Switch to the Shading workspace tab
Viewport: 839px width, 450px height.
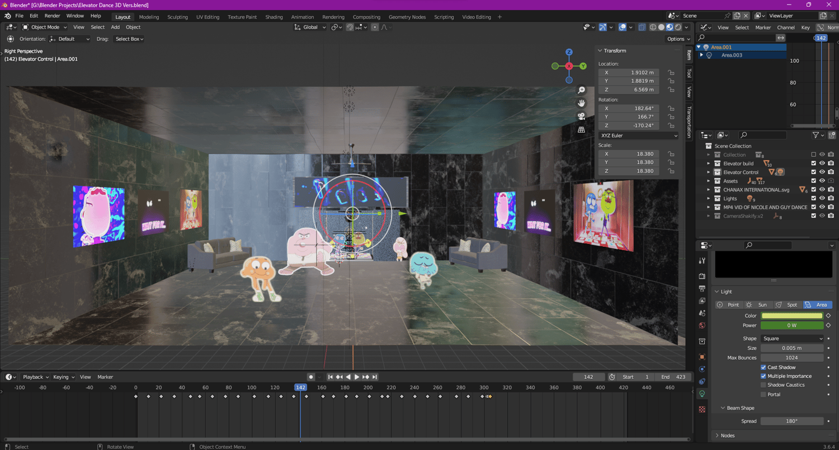point(274,17)
